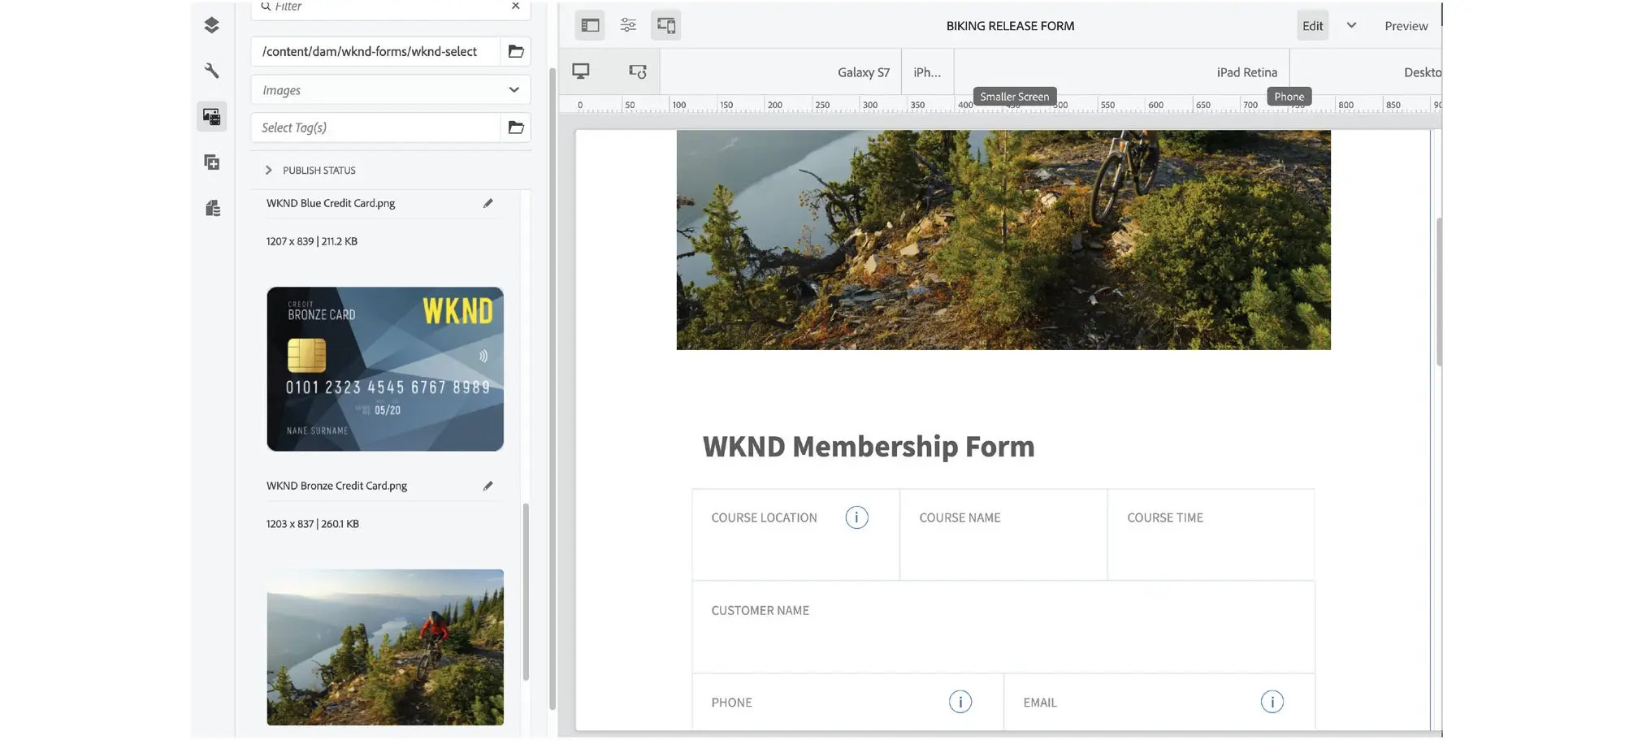Open the content tree icon at sidebar bottom

click(211, 208)
